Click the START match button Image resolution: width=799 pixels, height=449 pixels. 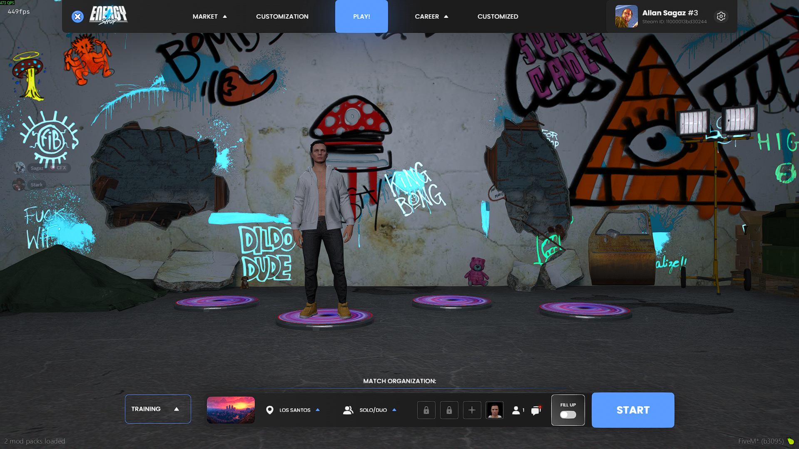633,410
